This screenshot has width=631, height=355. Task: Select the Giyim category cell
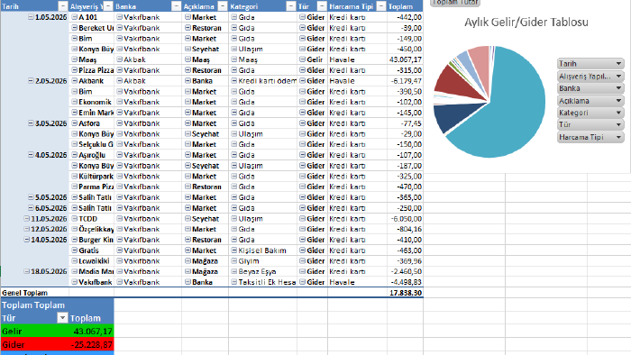[x=263, y=261]
